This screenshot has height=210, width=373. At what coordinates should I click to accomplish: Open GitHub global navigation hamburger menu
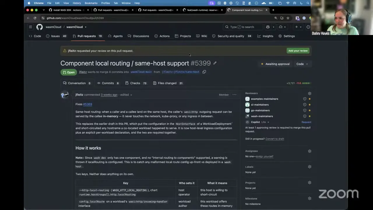[30, 27]
